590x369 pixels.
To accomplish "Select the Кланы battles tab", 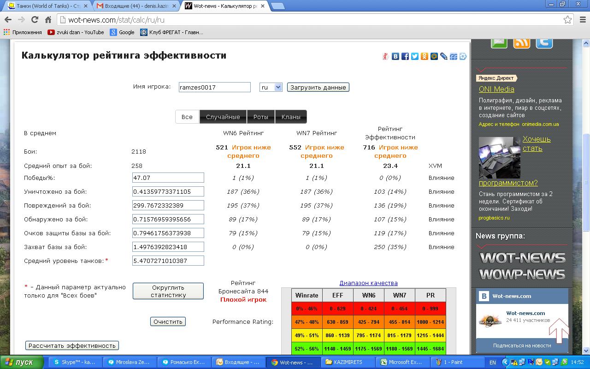I will tap(291, 117).
